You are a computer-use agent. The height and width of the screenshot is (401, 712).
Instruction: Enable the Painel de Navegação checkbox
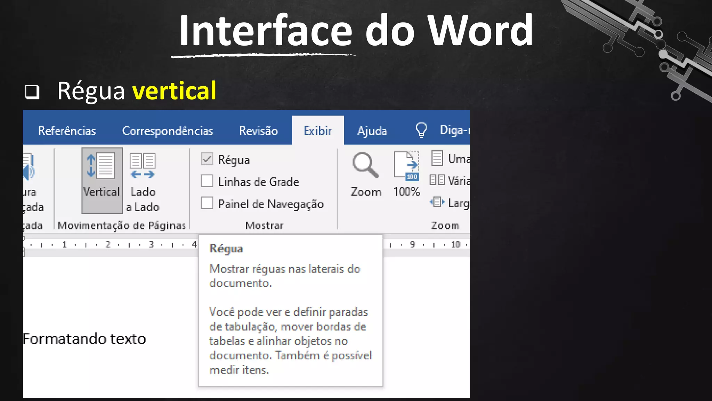point(207,203)
